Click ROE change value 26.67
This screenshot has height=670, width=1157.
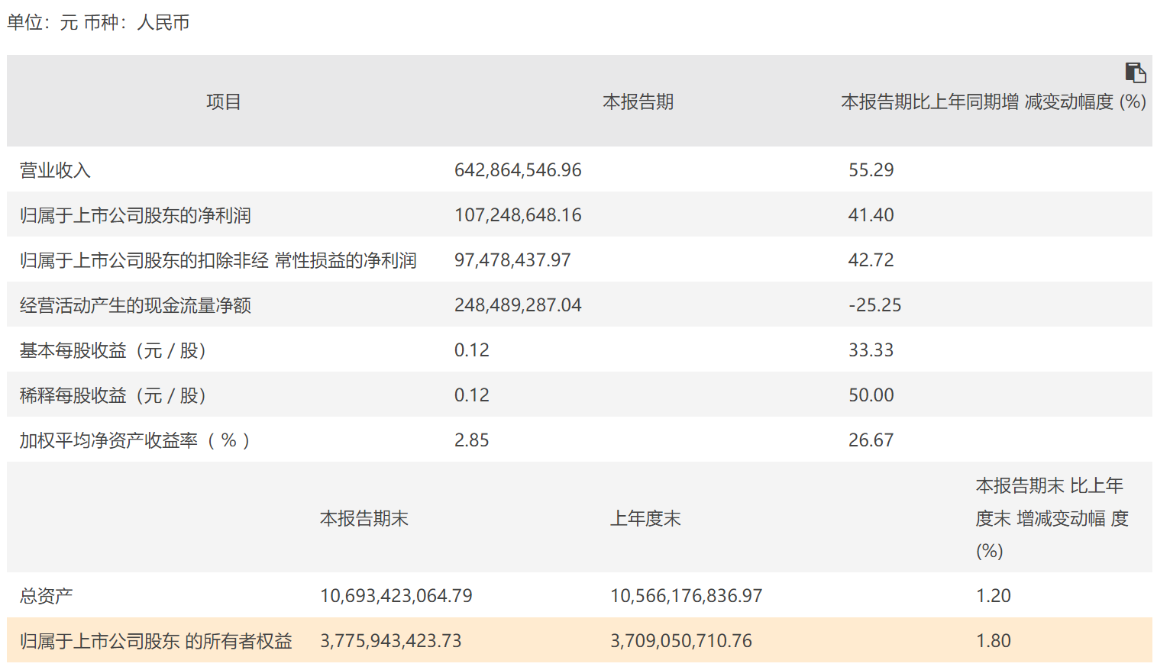pyautogui.click(x=871, y=440)
